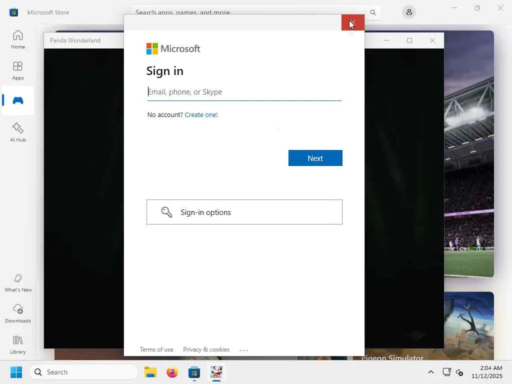Close the Microsoft sign-in dialog
The height and width of the screenshot is (384, 512).
click(x=352, y=22)
